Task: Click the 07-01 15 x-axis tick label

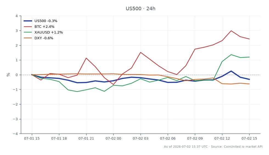Action: pos(32,139)
